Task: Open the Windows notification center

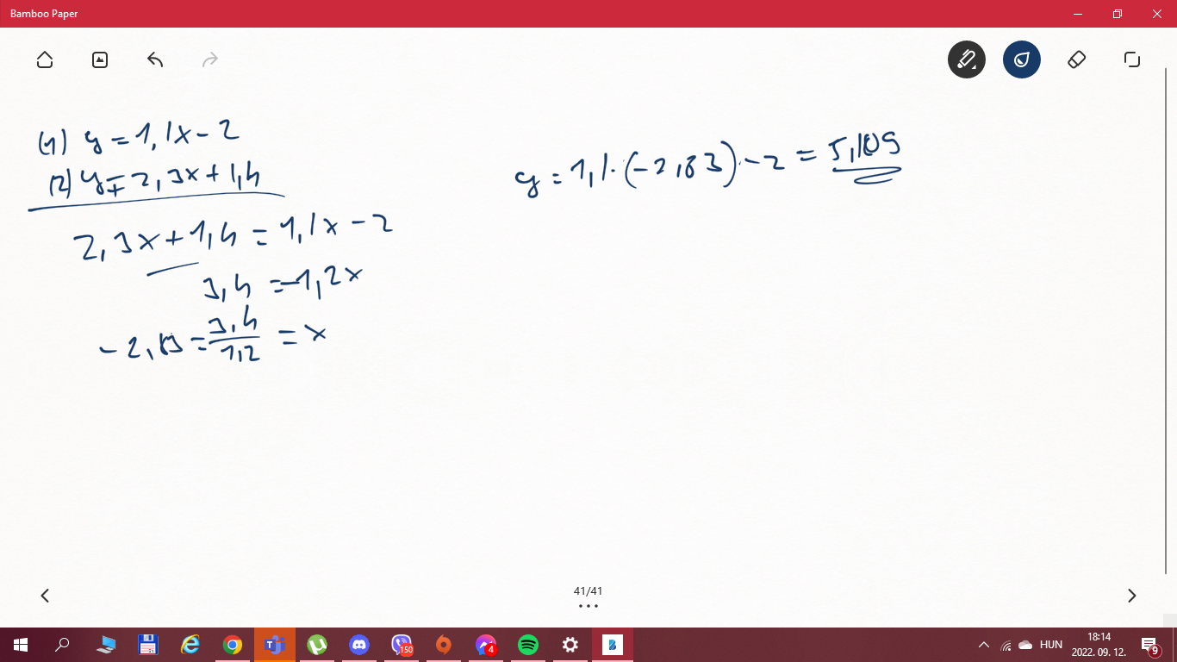Action: coord(1149,645)
